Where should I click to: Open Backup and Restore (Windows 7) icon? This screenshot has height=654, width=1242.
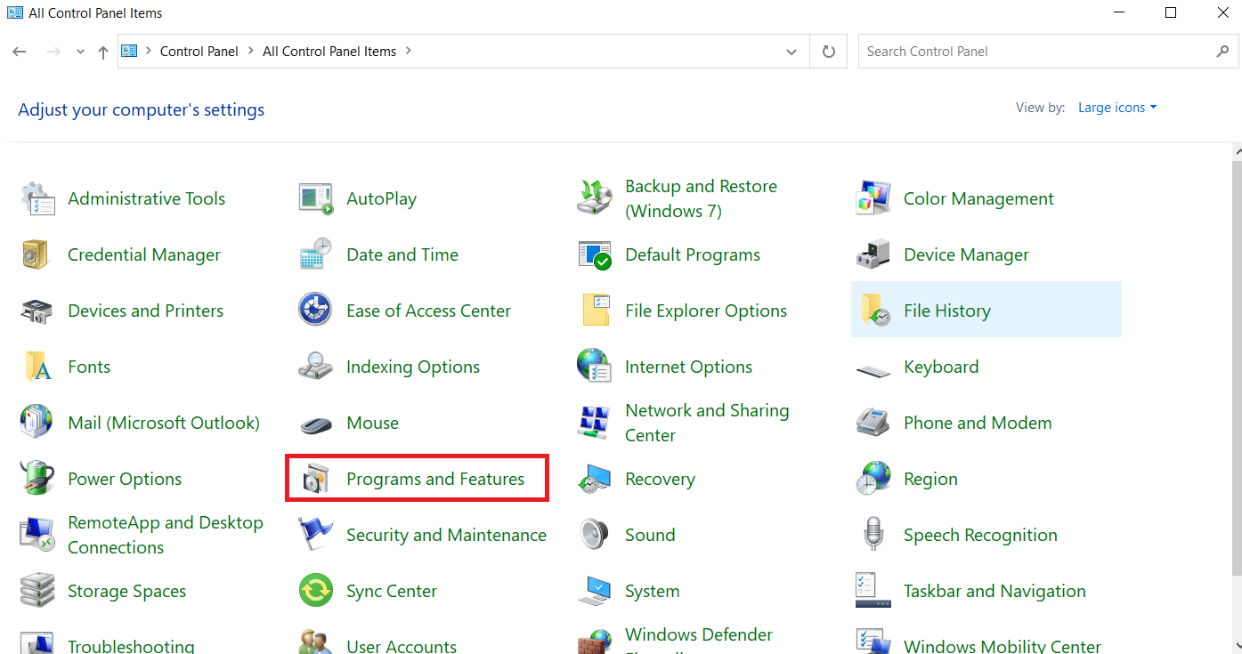595,198
